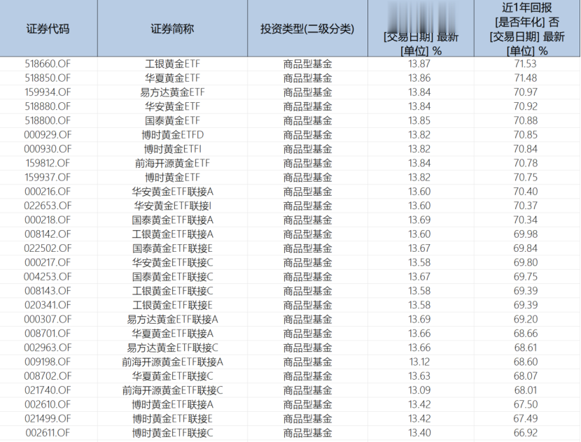This screenshot has width=581, height=442.
Task: Click the value 13.12
Action: (x=419, y=362)
